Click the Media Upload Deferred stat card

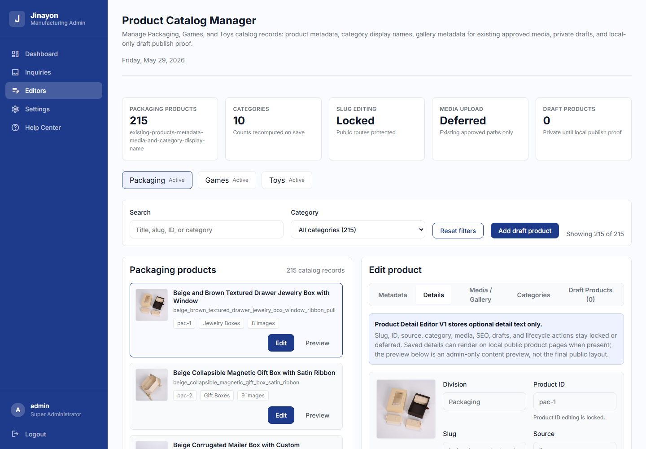[480, 129]
